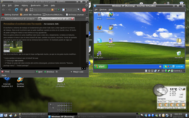Screen dimensions: 189x118
Task: Click the Forward arrow in Swiftfox
Action: coord(10,10)
